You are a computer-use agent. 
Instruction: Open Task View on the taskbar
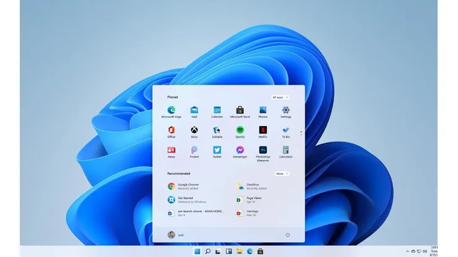[x=218, y=251]
